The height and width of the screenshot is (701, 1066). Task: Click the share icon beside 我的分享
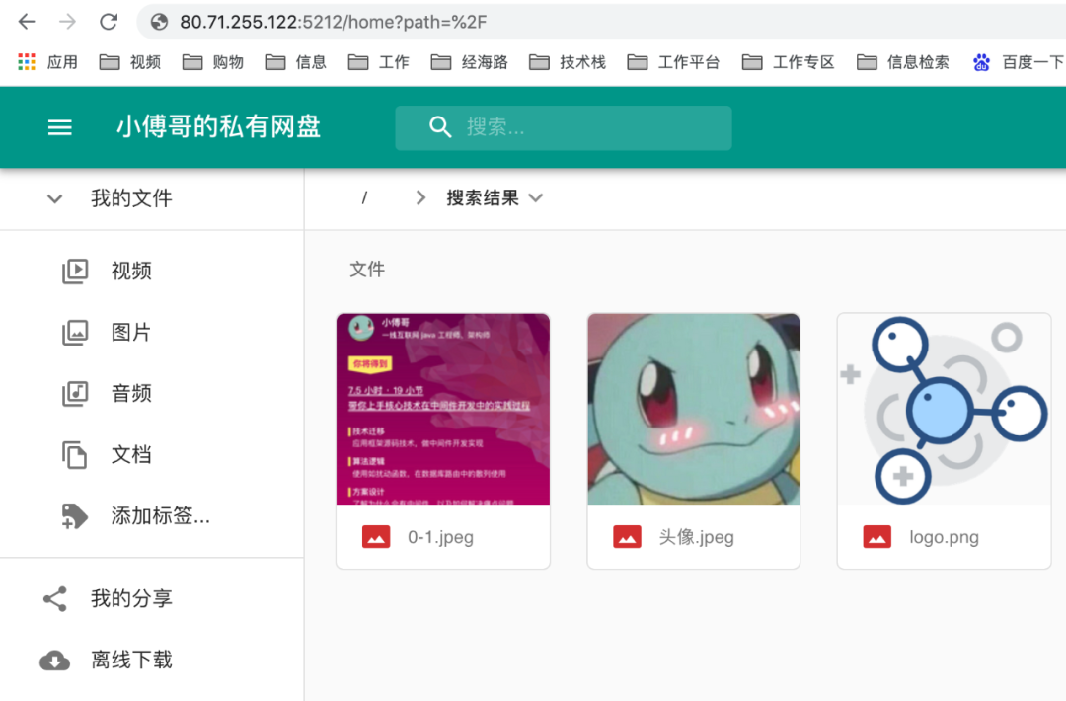[x=55, y=599]
